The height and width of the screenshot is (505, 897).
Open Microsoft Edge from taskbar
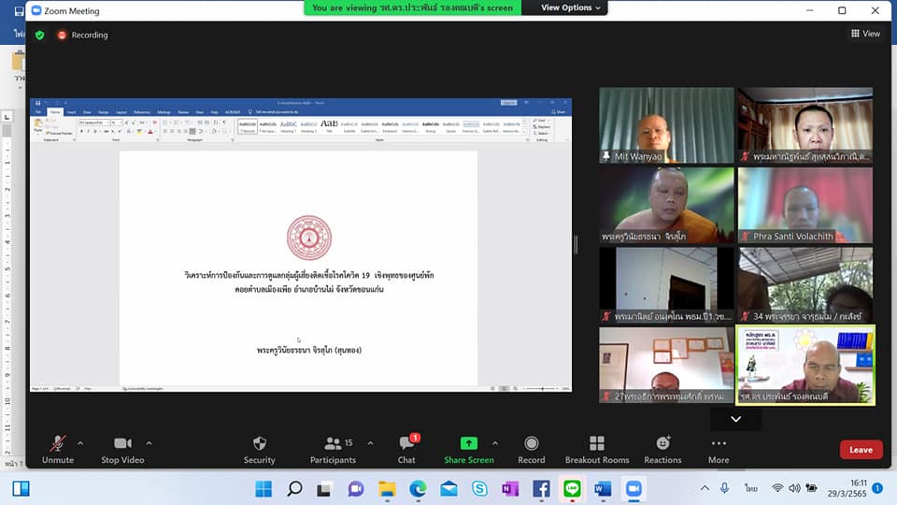418,488
